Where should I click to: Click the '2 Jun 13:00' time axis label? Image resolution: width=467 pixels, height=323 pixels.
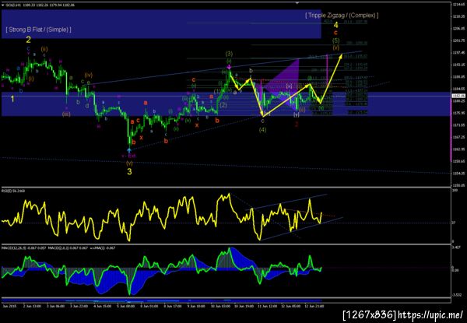tap(33, 306)
